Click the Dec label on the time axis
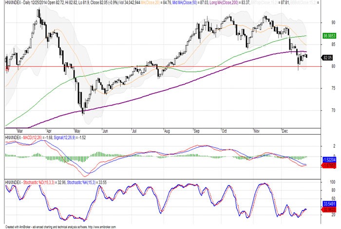Screen dimensions: 341x229 tap(285, 131)
